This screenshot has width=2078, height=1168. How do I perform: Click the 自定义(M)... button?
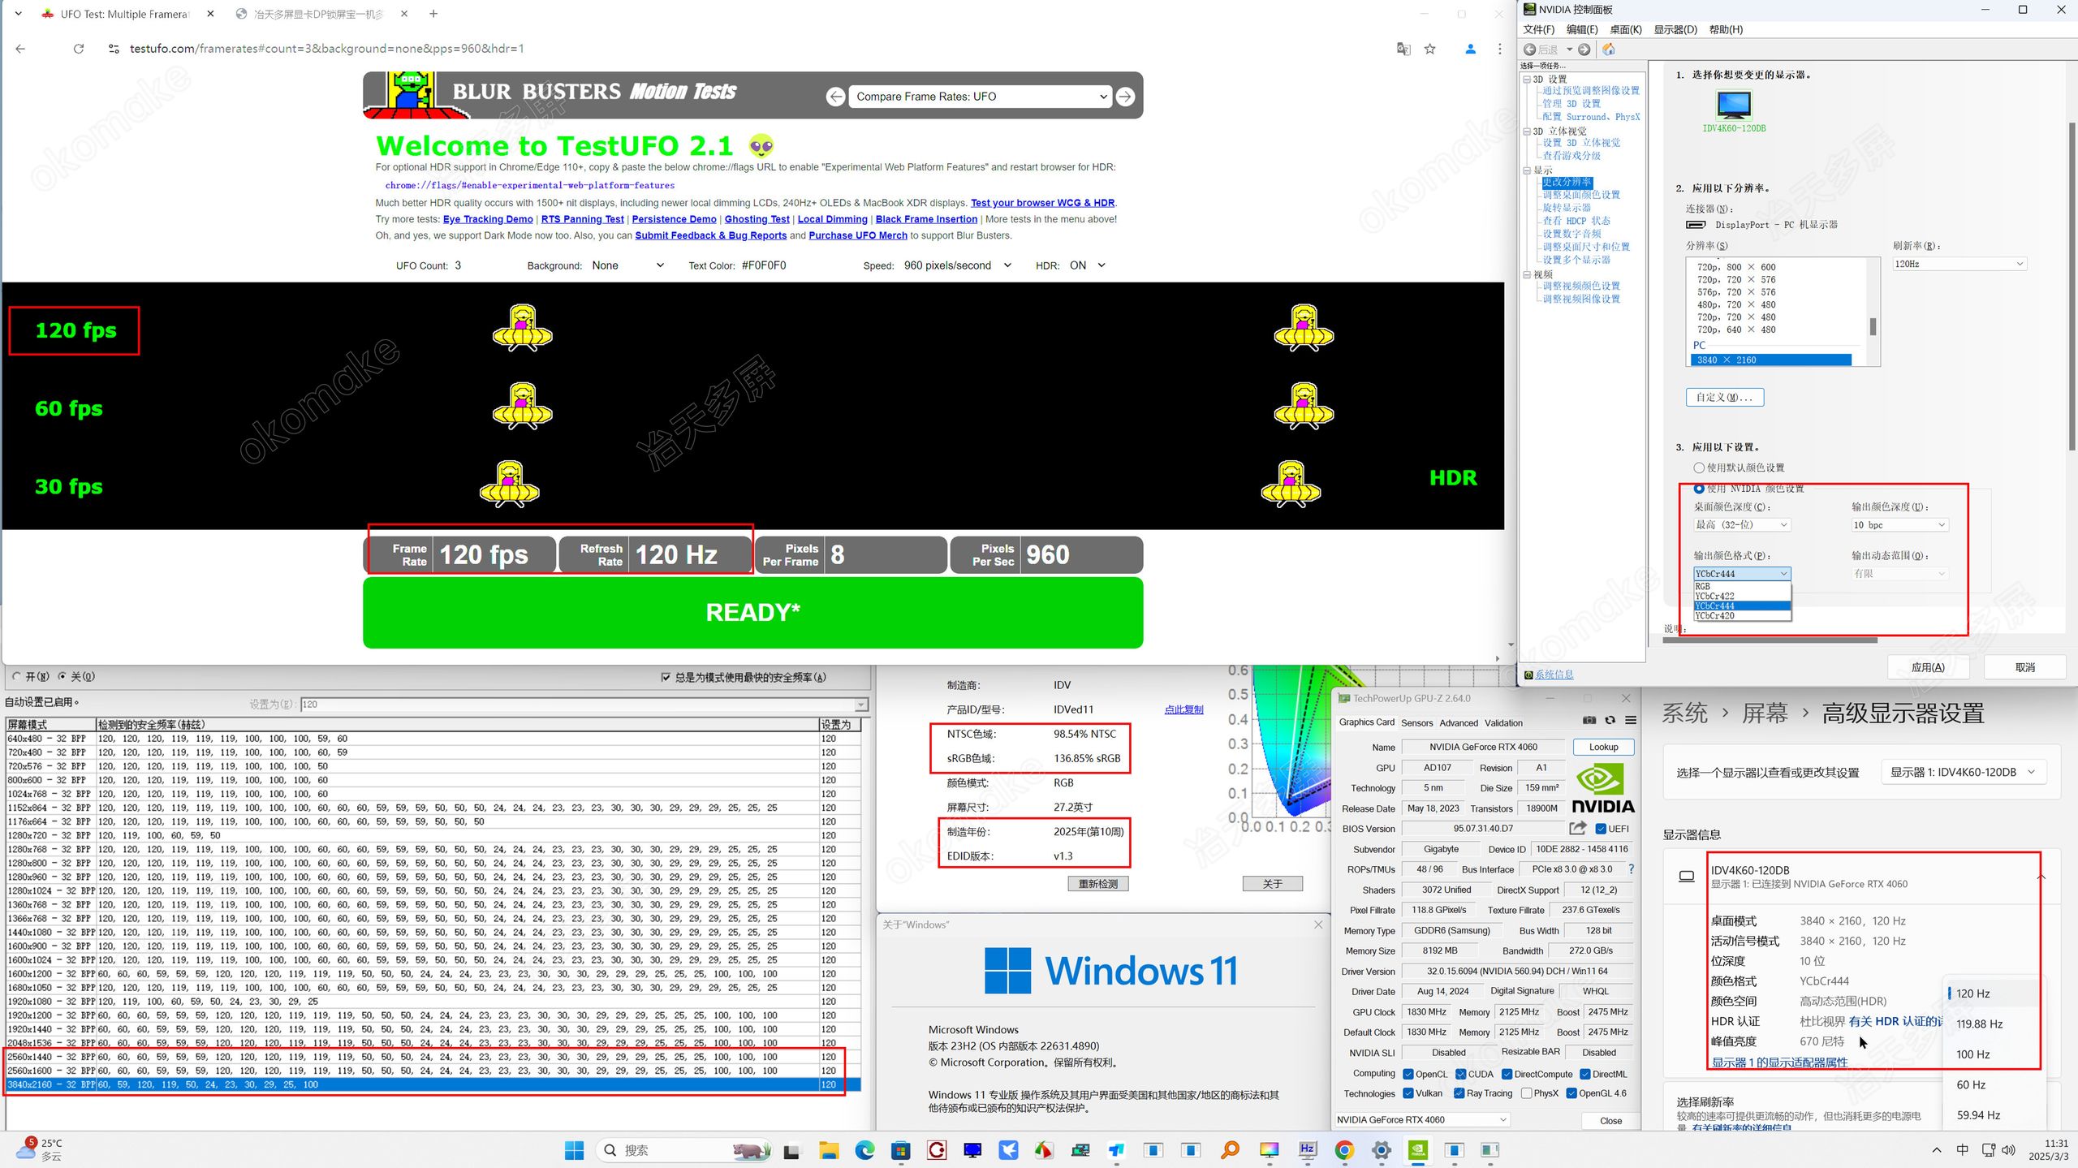point(1724,397)
